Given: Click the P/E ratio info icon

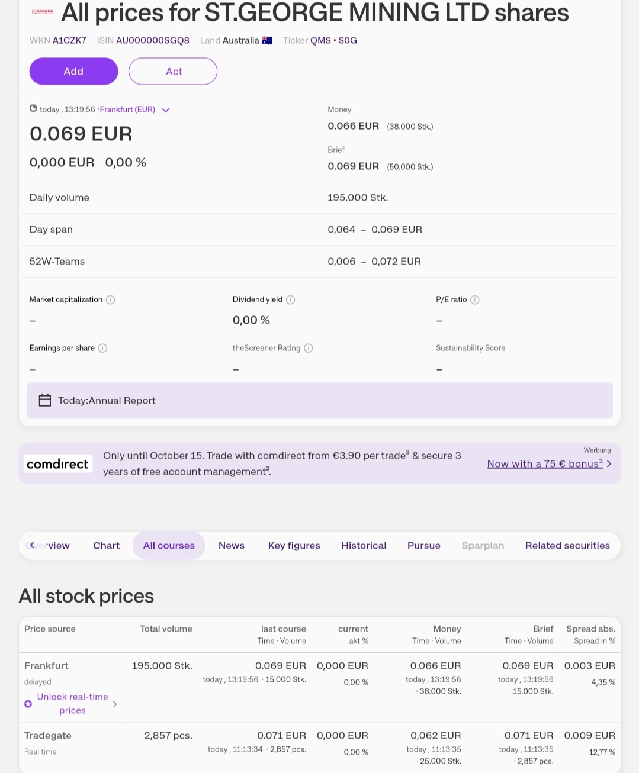Looking at the screenshot, I should (475, 300).
